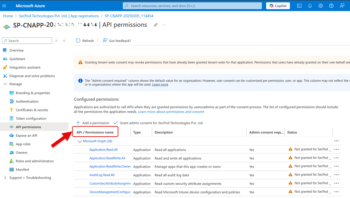This screenshot has width=350, height=198.
Task: Open ellipsis menu for Application.ReadWrite.All row
Action: pyautogui.click(x=336, y=158)
